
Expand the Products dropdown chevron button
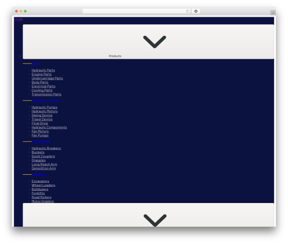click(148, 42)
